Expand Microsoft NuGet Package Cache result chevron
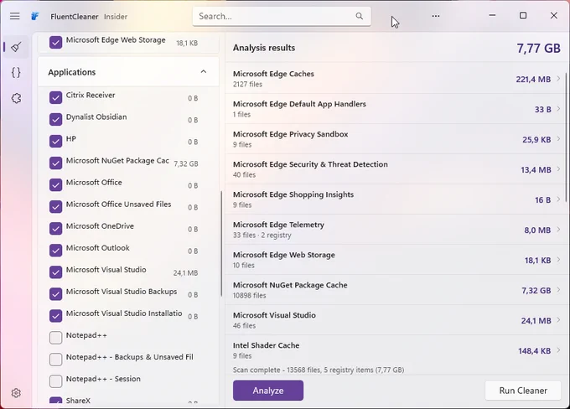Image resolution: width=570 pixels, height=409 pixels. pos(558,289)
